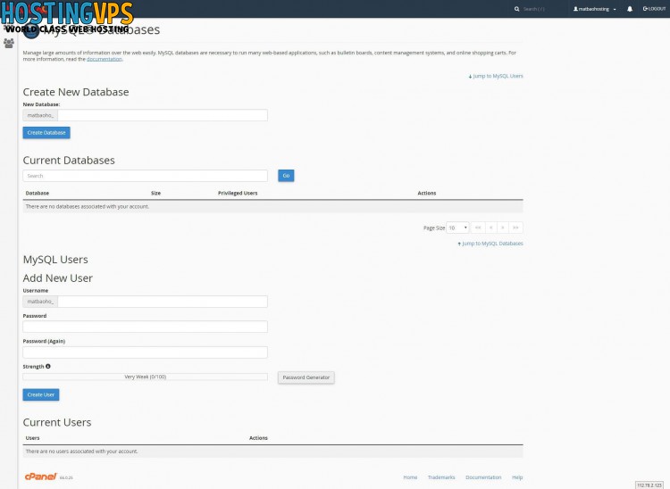Go to first page button

[x=478, y=228]
